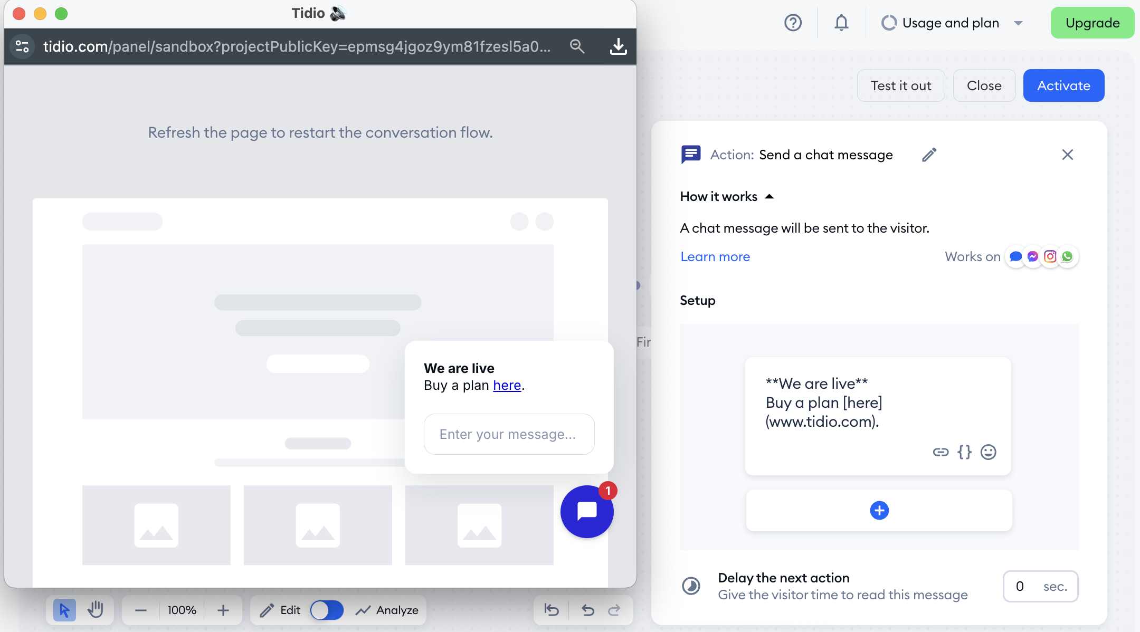The width and height of the screenshot is (1140, 632).
Task: Click the Instagram channel icon
Action: pyautogui.click(x=1050, y=257)
